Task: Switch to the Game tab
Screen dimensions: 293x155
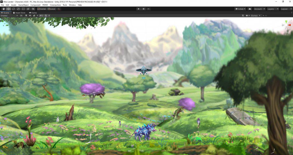Action: tap(33, 13)
